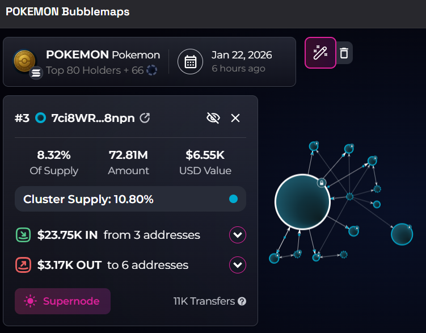
Task: Toggle hide address eye icon
Action: pyautogui.click(x=213, y=118)
